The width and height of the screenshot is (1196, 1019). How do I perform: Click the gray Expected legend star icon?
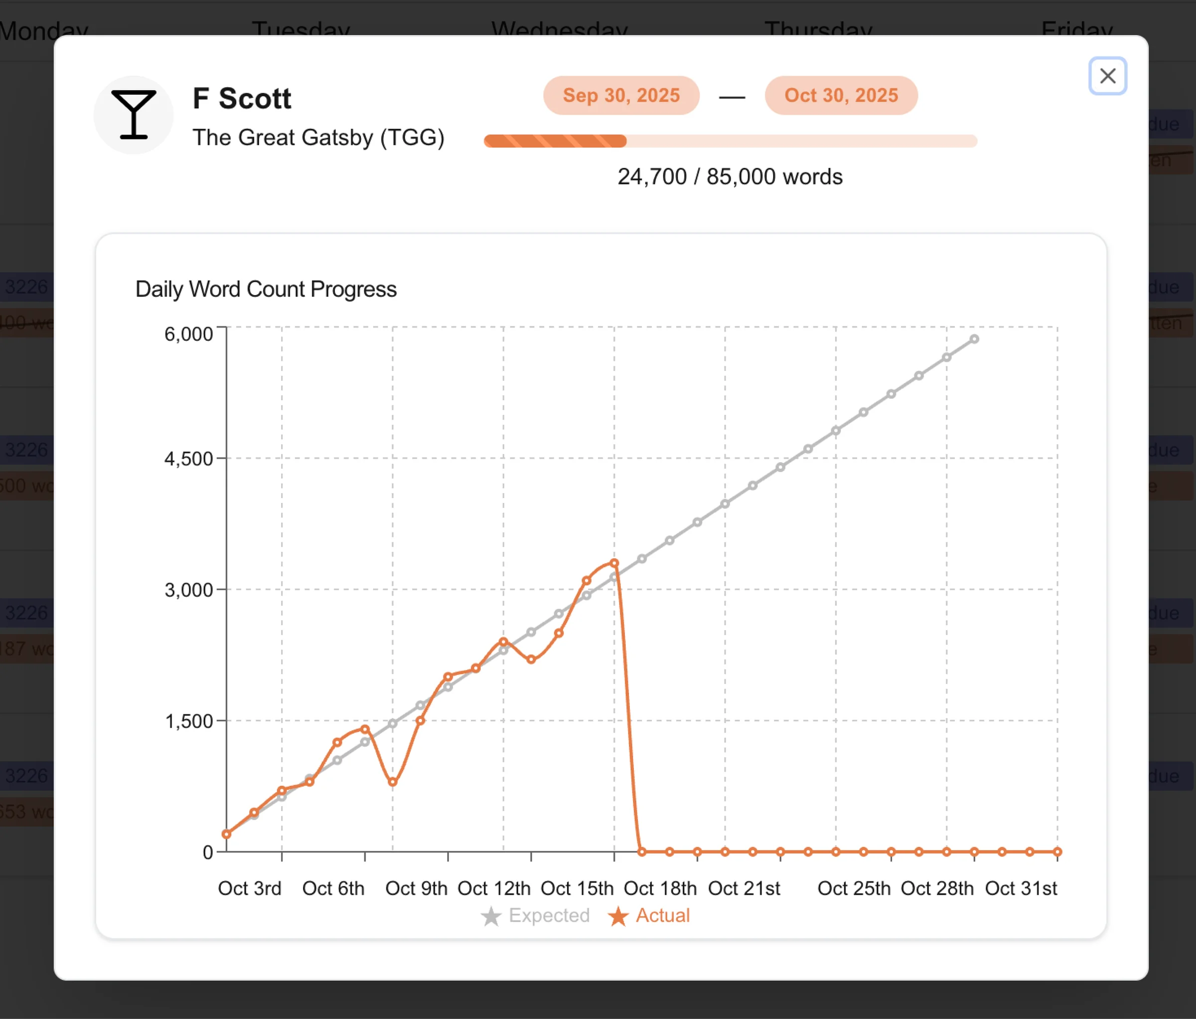(491, 916)
